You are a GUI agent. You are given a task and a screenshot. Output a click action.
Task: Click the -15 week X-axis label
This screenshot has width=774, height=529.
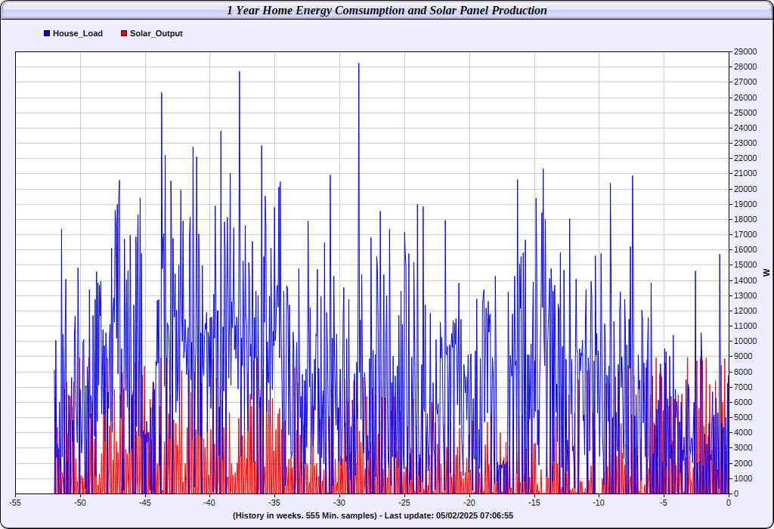[x=534, y=503]
